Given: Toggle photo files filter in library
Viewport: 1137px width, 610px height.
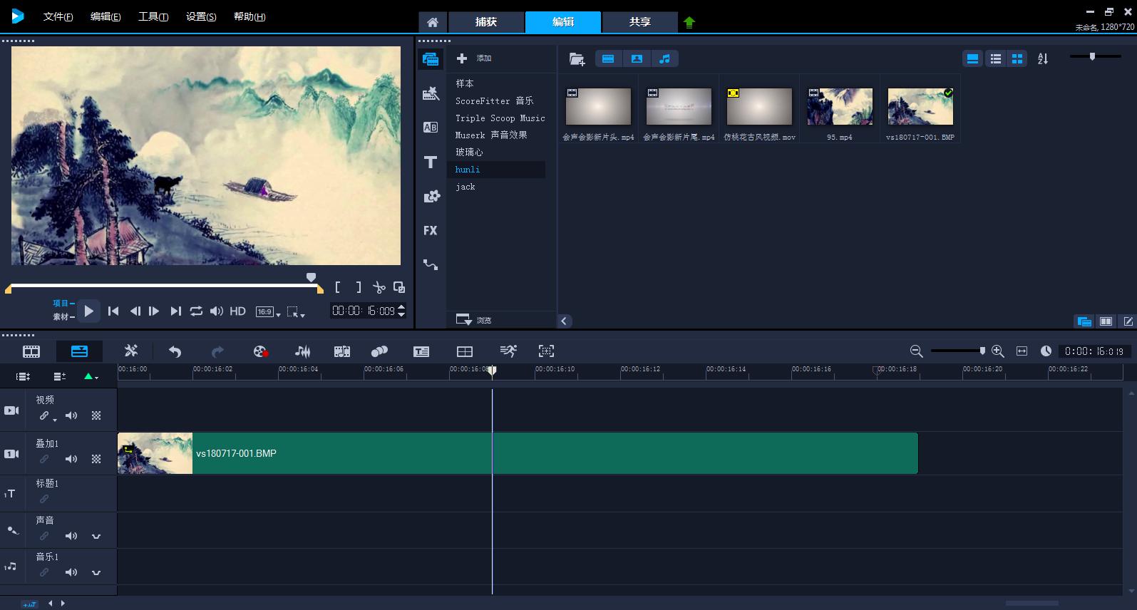Looking at the screenshot, I should tap(637, 59).
